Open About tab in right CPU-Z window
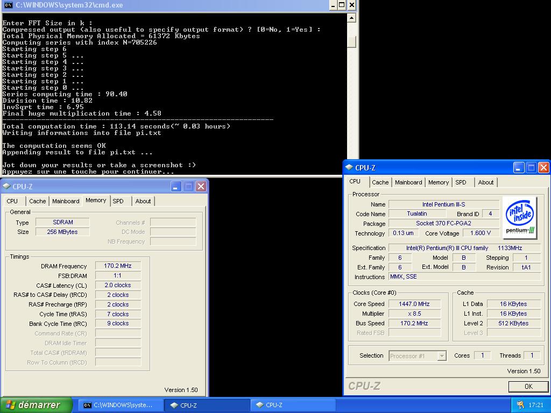The height and width of the screenshot is (413, 551). [486, 182]
